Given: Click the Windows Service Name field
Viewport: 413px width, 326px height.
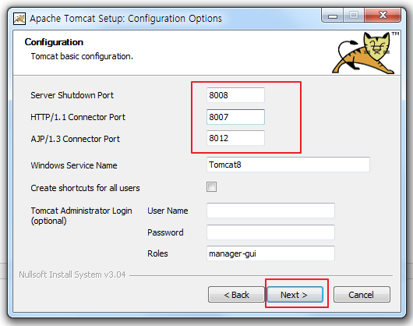Looking at the screenshot, I should pyautogui.click(x=288, y=165).
